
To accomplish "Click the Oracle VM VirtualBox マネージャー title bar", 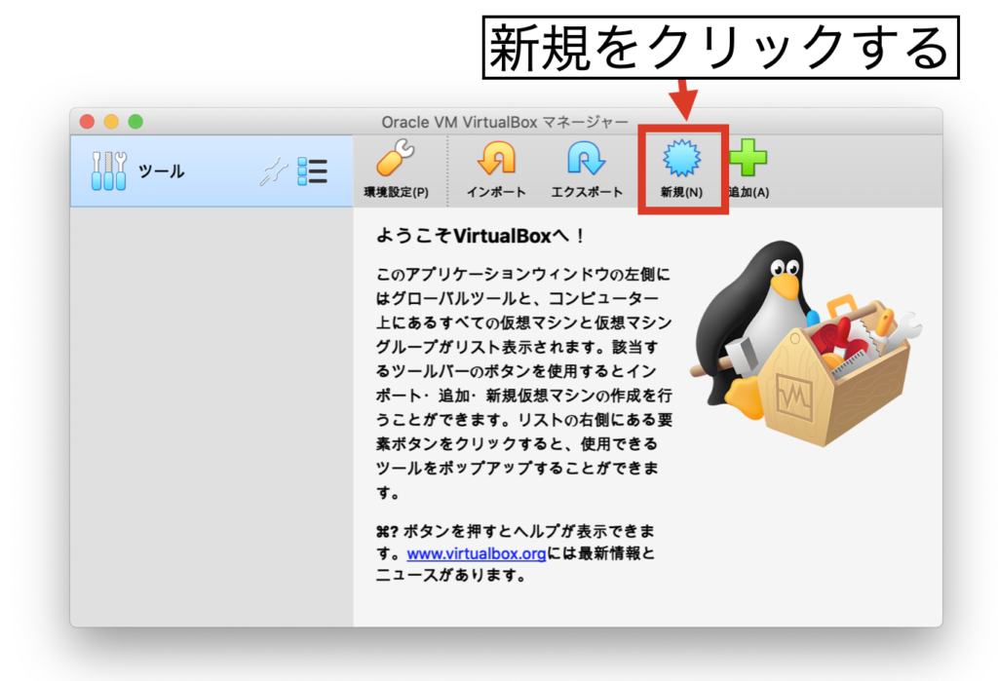I will click(504, 122).
